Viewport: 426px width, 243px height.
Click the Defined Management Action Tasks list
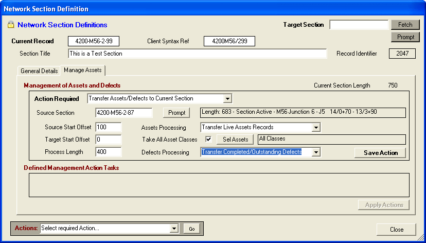point(219,185)
